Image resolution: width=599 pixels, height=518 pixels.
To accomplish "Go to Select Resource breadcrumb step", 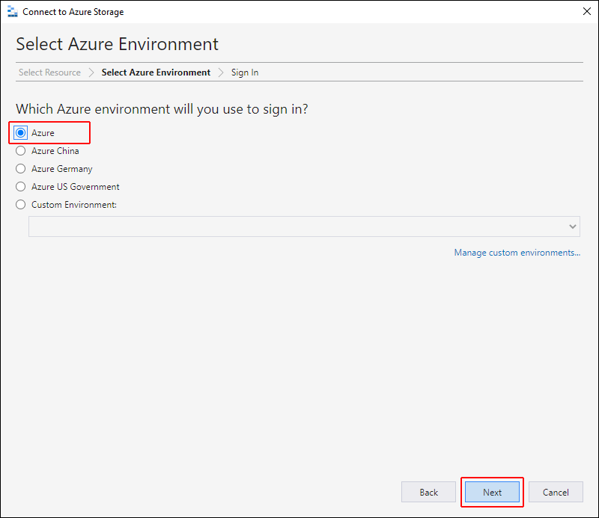I will (49, 73).
